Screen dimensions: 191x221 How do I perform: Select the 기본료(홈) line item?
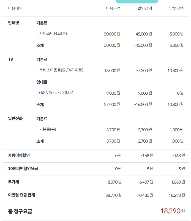(48, 129)
